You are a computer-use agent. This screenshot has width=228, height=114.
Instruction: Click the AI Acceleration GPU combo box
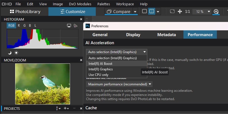117,52
